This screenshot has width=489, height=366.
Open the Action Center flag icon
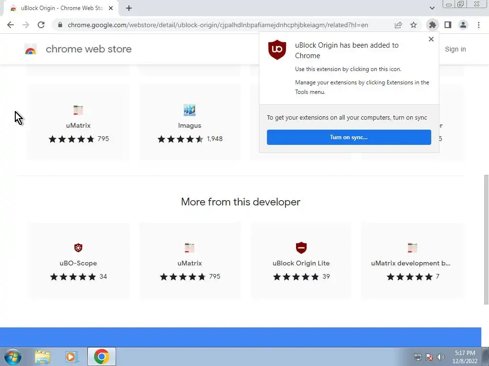[429, 357]
